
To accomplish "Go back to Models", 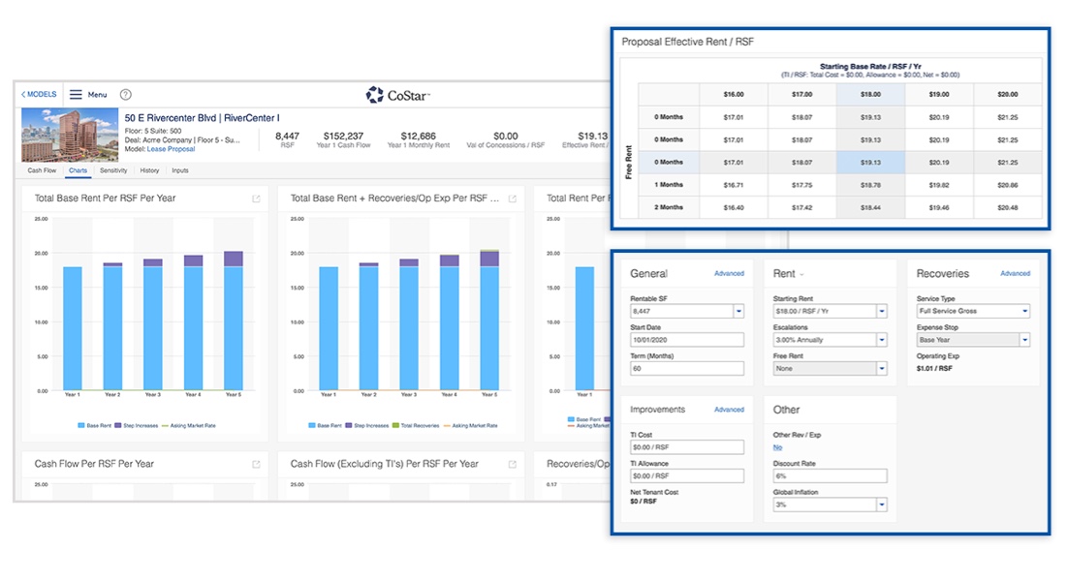I will [40, 95].
